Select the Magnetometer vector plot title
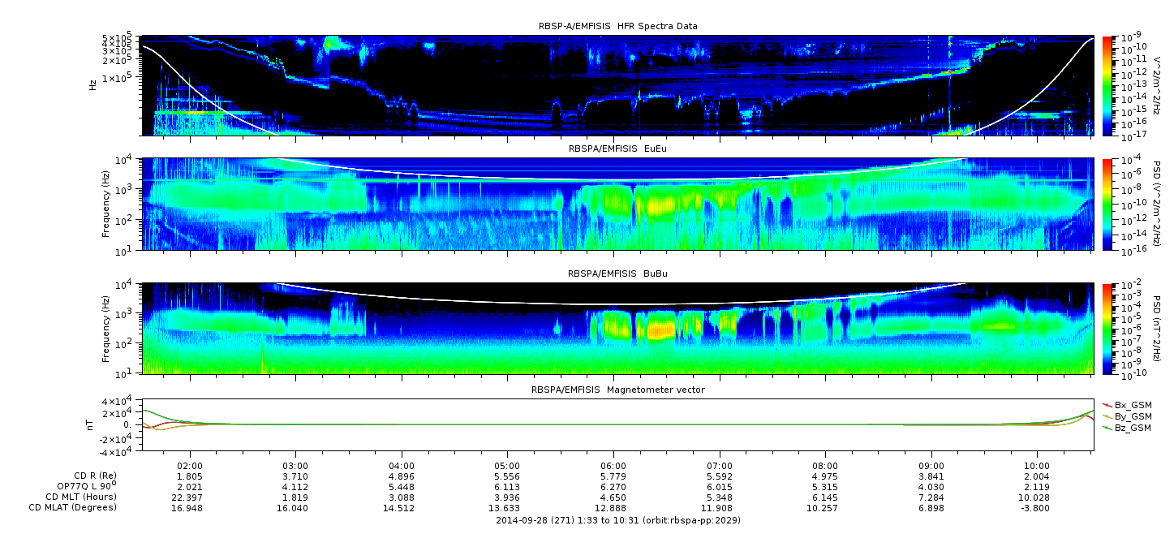 coord(618,390)
